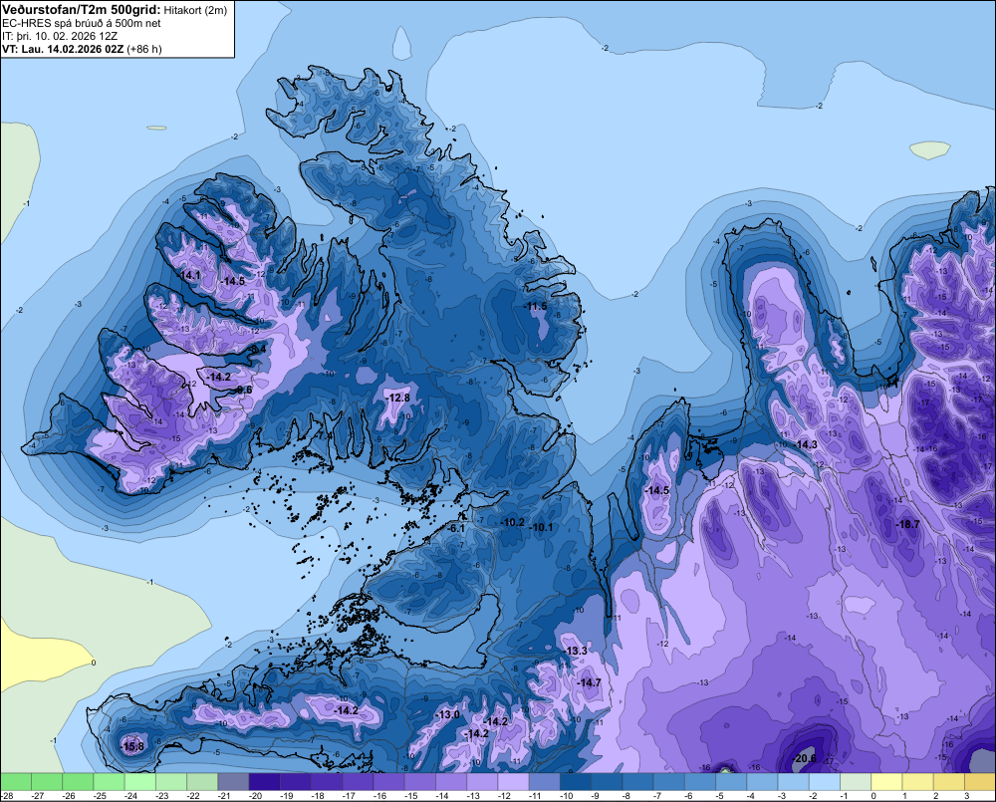Screen dimensions: 996x802
Task: Select the -12.8 temperature label
Action: point(398,398)
